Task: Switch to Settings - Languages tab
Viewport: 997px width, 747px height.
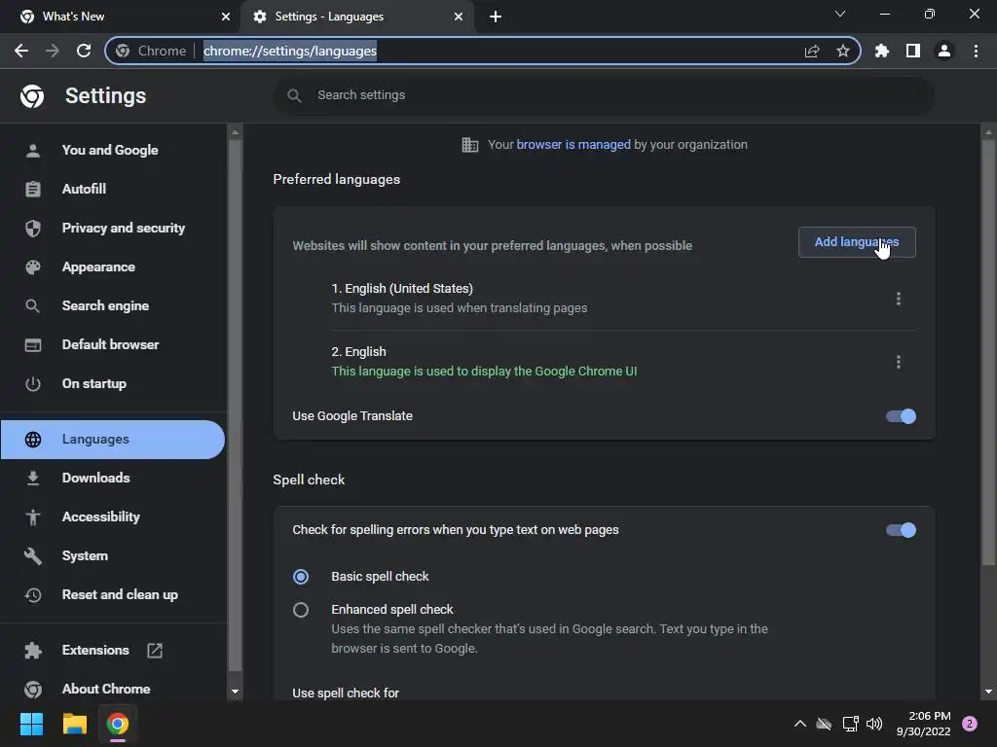Action: pyautogui.click(x=356, y=17)
